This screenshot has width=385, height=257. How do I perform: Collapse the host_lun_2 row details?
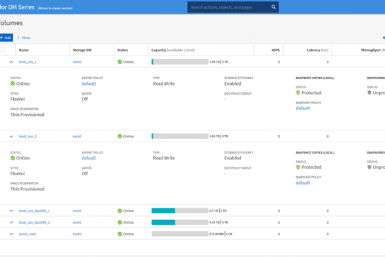(11, 136)
